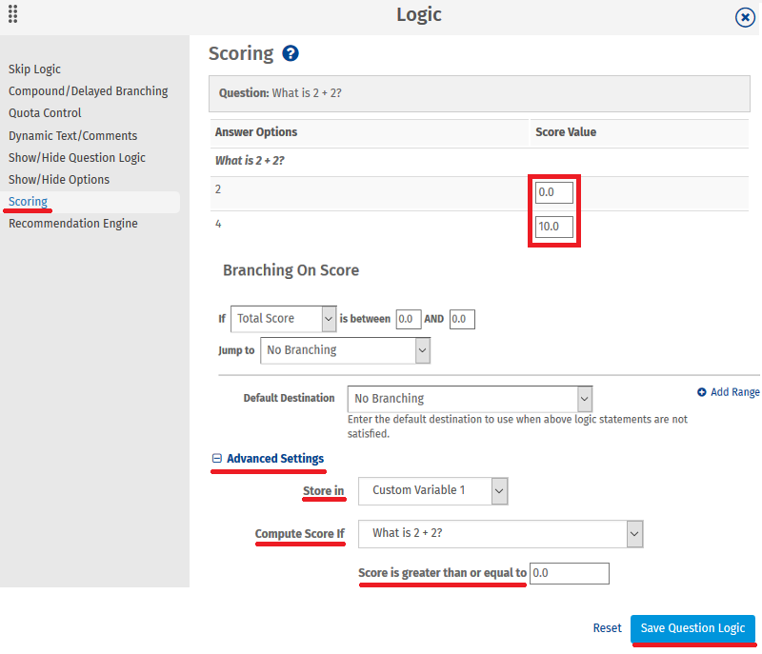
Task: Close the Logic dialog
Action: (746, 17)
